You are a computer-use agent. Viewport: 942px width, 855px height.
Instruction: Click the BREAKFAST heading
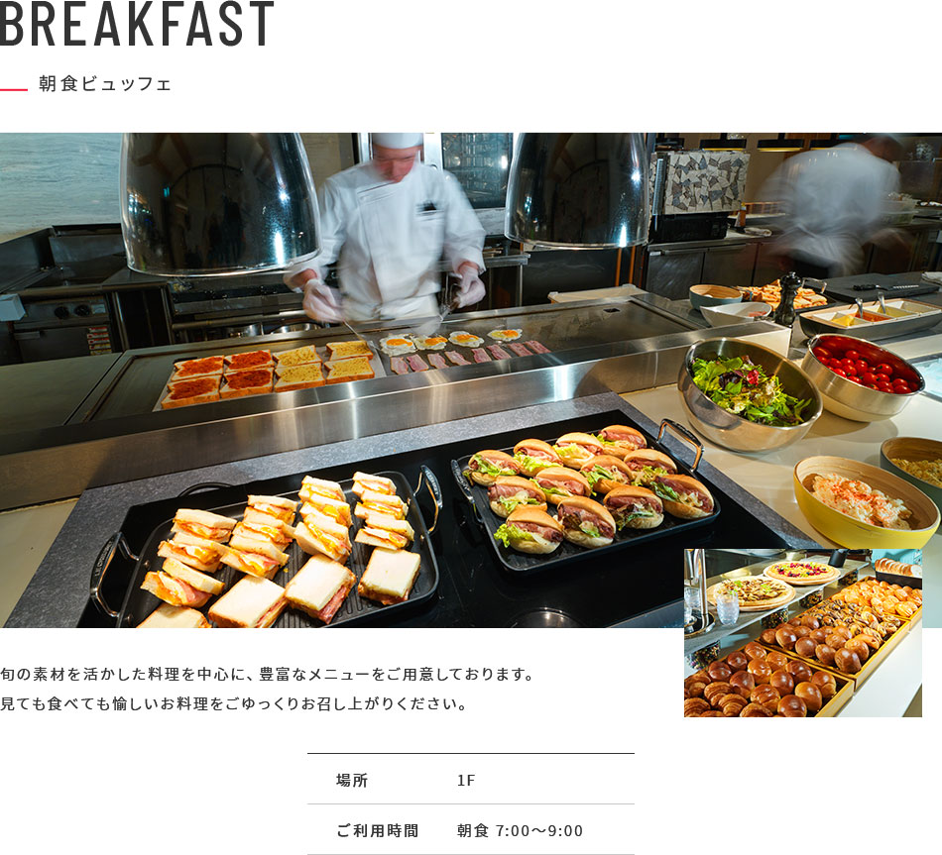pyautogui.click(x=137, y=24)
